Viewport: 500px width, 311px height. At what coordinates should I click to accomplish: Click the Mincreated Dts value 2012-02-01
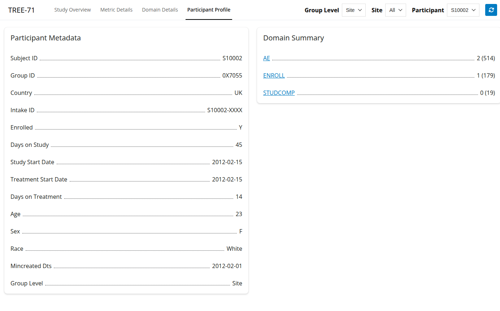coord(227,266)
